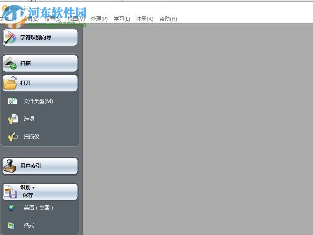Choose the 英语（美国）language entry
313x235 pixels.
(x=38, y=208)
